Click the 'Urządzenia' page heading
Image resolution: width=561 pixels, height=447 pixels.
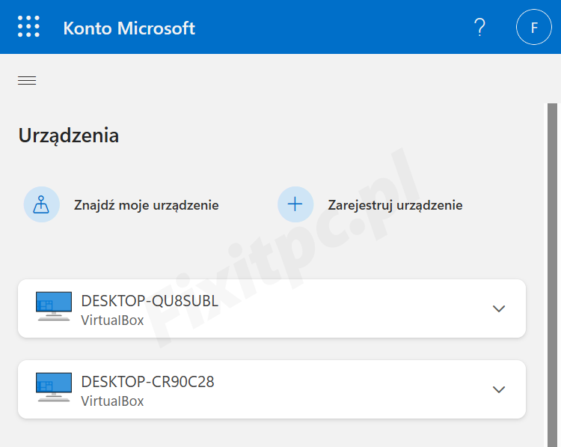click(x=68, y=136)
